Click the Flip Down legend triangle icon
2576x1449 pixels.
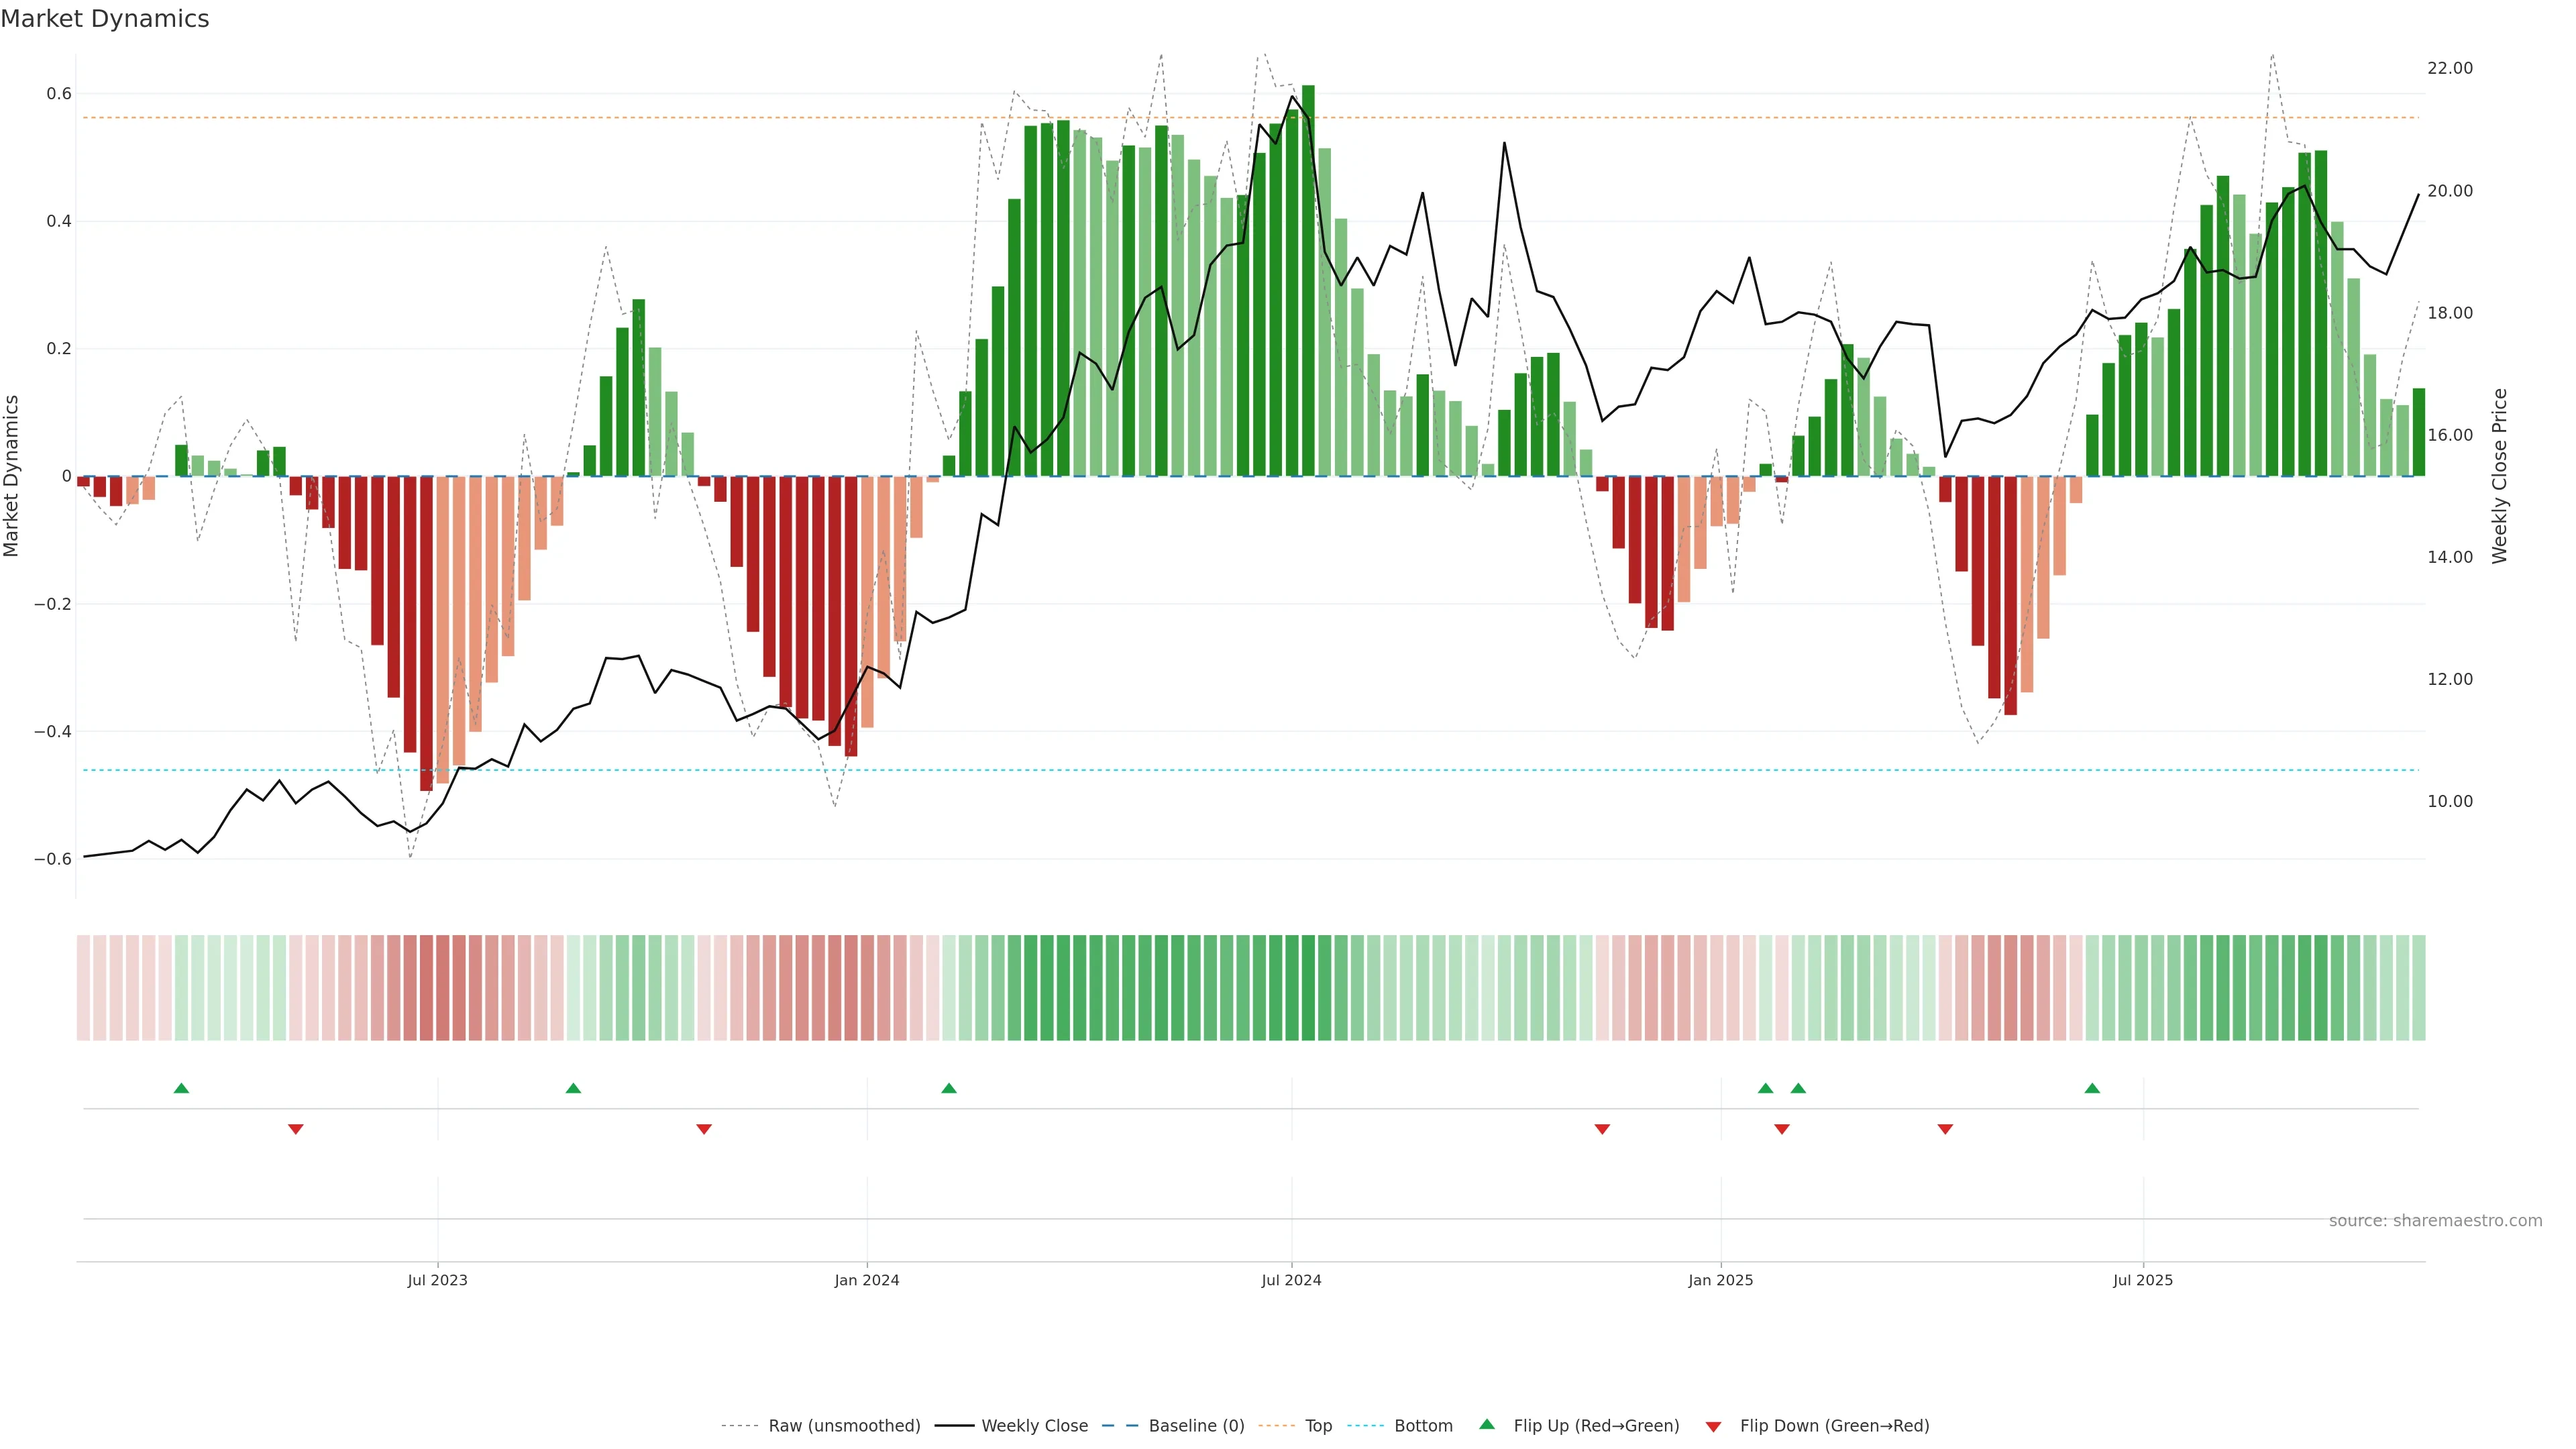click(1713, 1426)
